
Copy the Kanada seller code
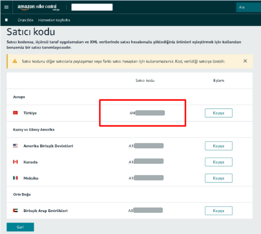tap(219, 162)
